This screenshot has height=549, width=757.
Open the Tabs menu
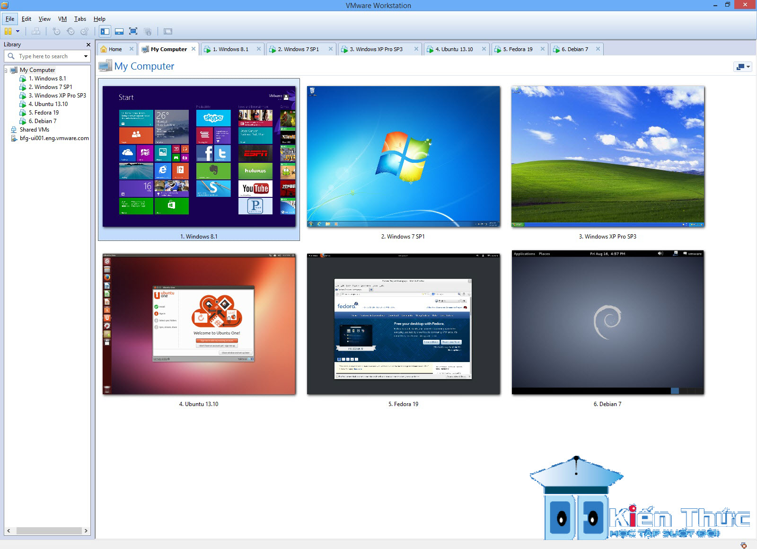tap(80, 19)
